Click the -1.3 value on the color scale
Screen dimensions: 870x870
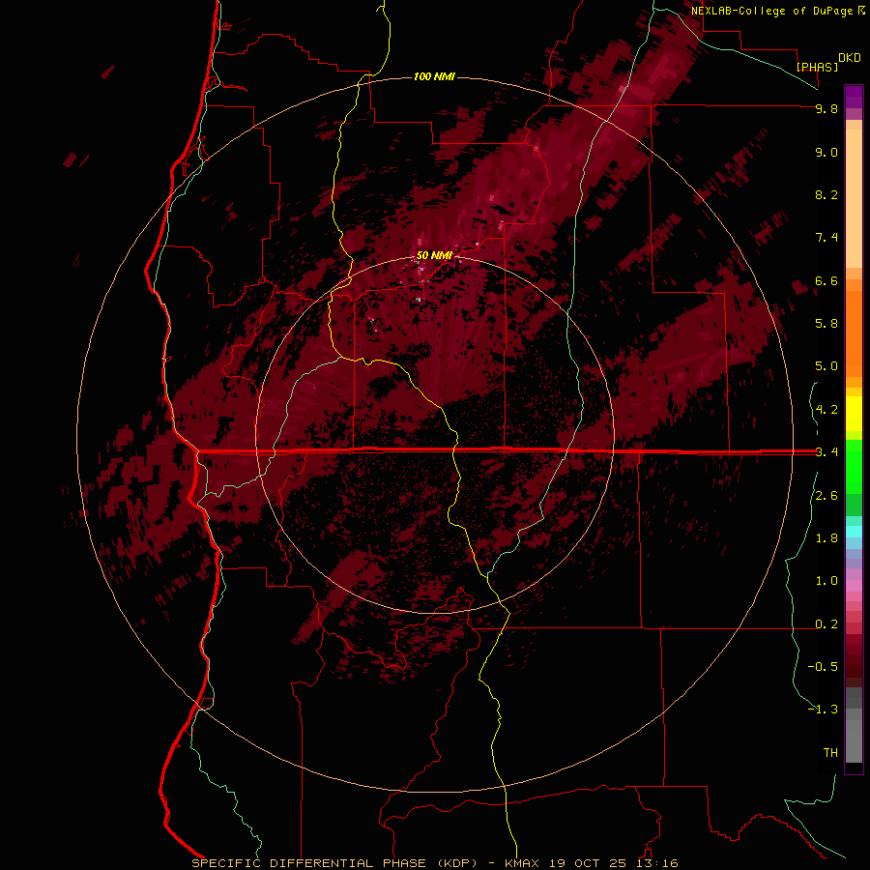(x=823, y=710)
